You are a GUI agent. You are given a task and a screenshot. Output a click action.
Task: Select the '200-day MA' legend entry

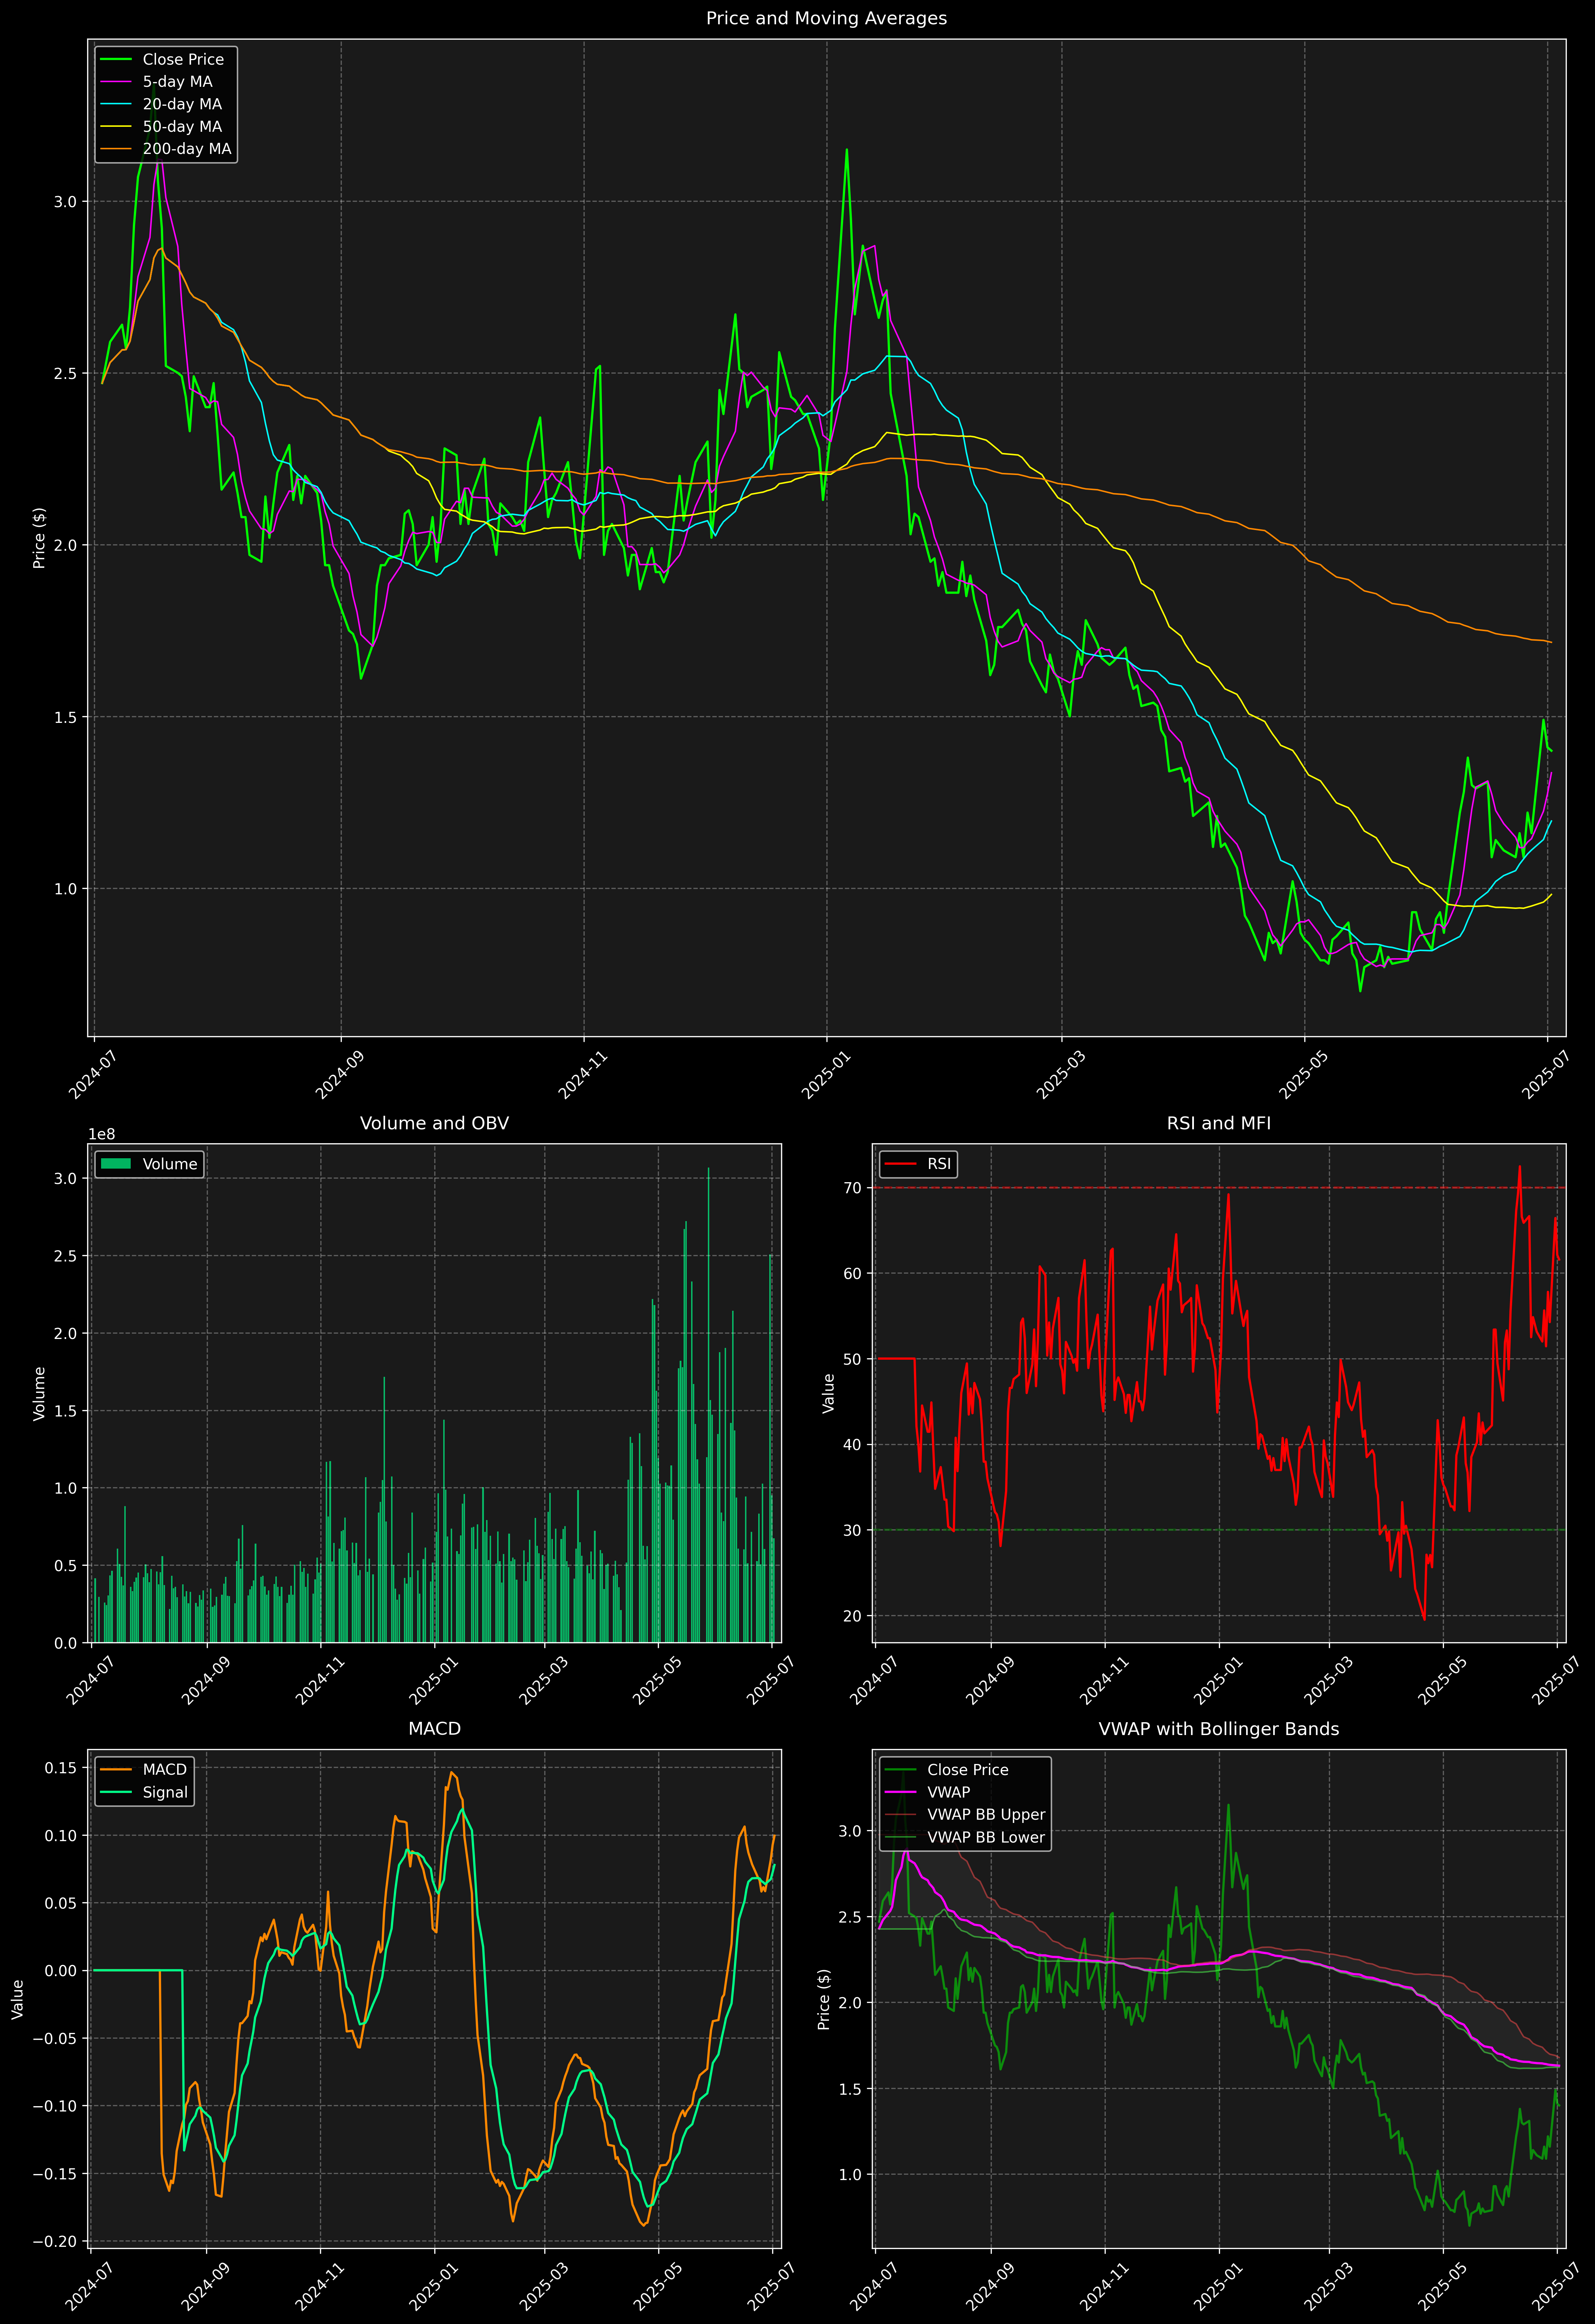[x=187, y=149]
